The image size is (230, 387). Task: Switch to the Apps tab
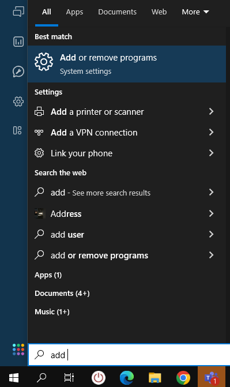74,12
